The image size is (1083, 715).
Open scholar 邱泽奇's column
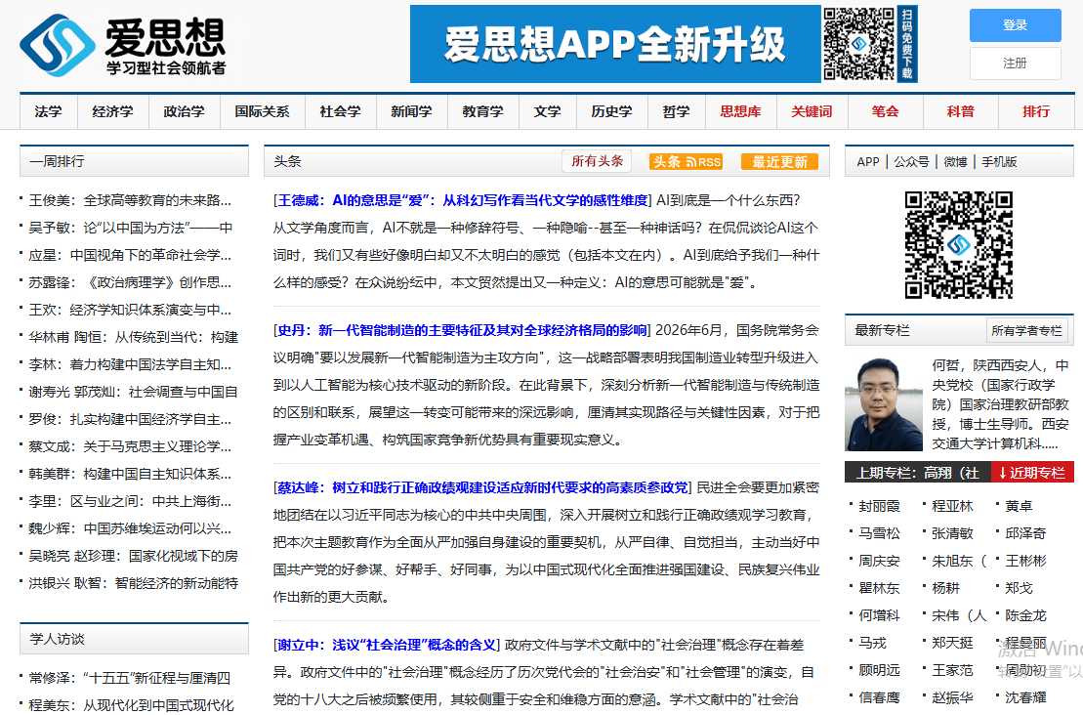(x=1025, y=533)
